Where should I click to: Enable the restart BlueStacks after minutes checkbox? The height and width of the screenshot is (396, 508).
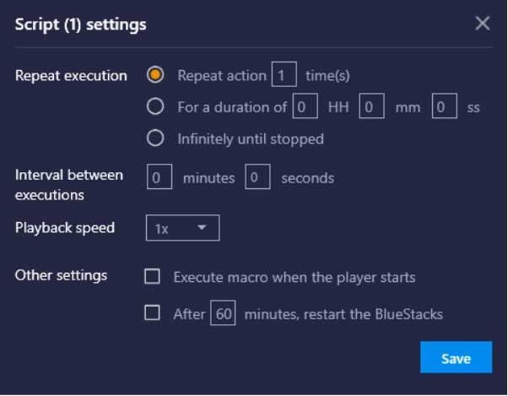(x=153, y=313)
